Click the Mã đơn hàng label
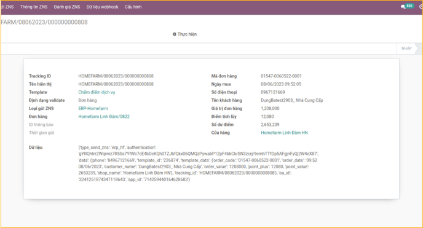 coord(224,76)
